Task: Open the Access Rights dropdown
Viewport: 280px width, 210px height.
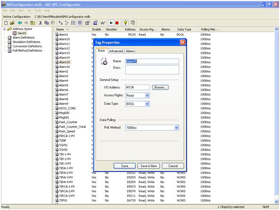Action: (147, 95)
